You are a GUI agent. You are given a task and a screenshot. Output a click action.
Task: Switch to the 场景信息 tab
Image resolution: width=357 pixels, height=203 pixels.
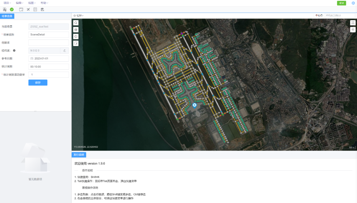pos(7,16)
